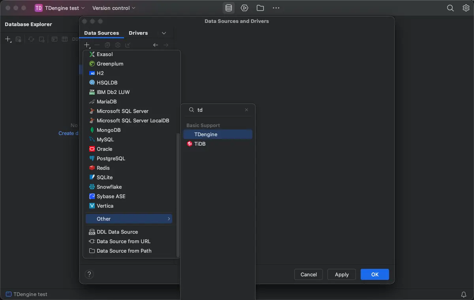Click the Make Global arrow icon in the dialog toolbar
Viewport: 474px width, 300px height.
[128, 45]
